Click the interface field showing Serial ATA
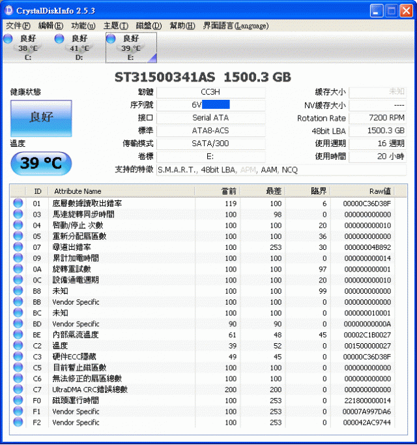Image resolution: width=417 pixels, height=445 pixels. pyautogui.click(x=211, y=118)
